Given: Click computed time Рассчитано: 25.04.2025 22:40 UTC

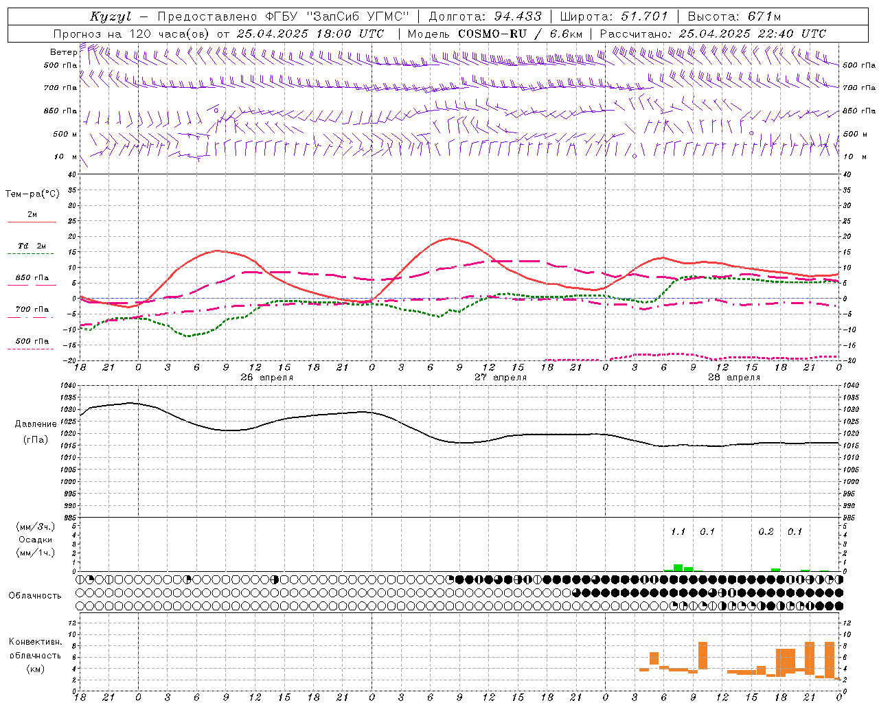Looking at the screenshot, I should tap(713, 34).
